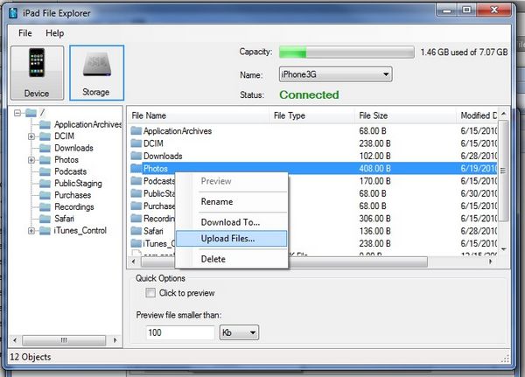Click the Capacity usage progress bar
Image resolution: width=525 pixels, height=377 pixels.
click(x=346, y=52)
